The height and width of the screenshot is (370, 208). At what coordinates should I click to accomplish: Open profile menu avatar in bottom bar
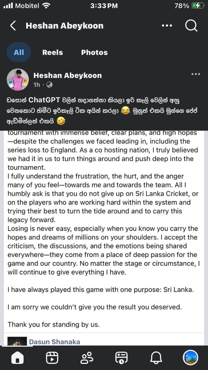190,358
